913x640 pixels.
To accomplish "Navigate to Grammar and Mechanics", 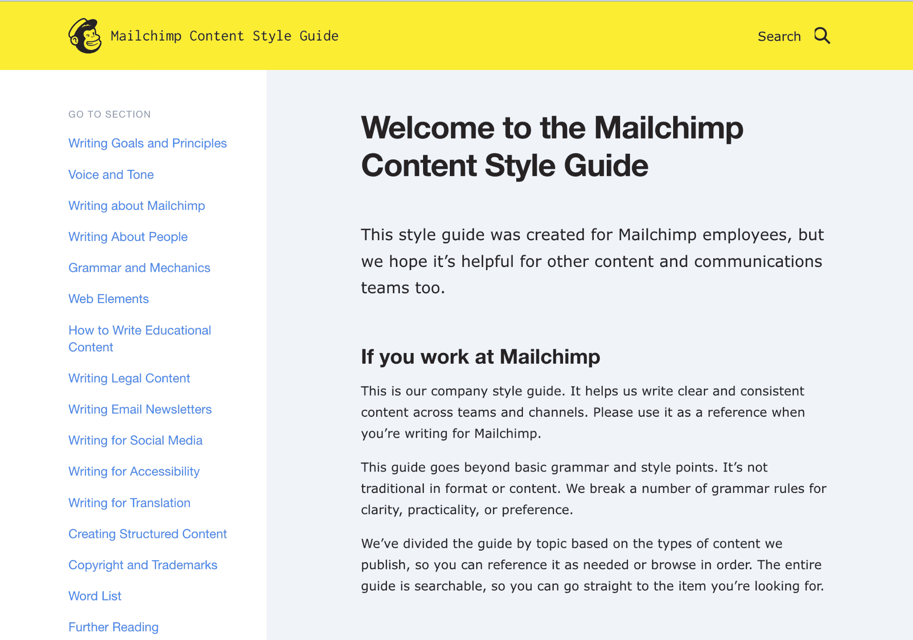I will (139, 267).
